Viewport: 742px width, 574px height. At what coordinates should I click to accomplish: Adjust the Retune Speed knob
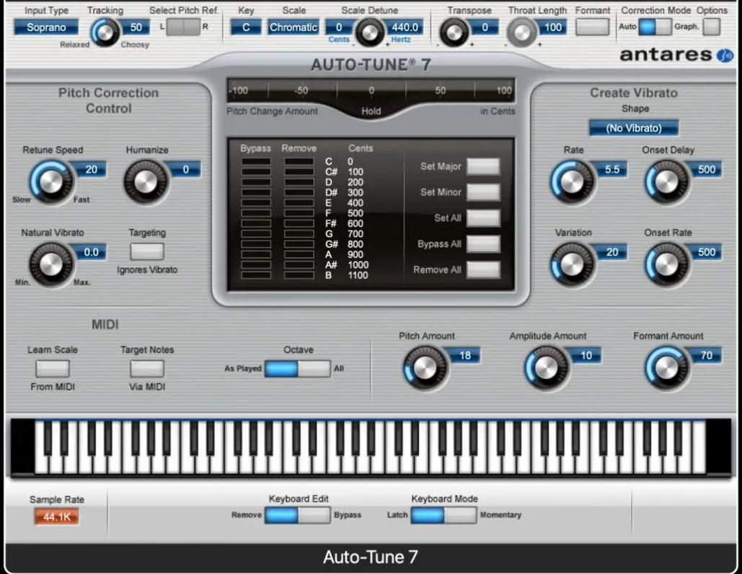click(50, 181)
